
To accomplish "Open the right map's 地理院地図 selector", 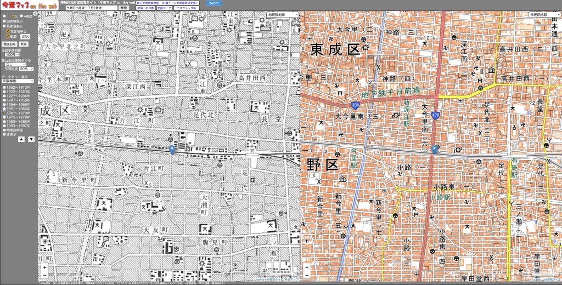I will point(543,15).
